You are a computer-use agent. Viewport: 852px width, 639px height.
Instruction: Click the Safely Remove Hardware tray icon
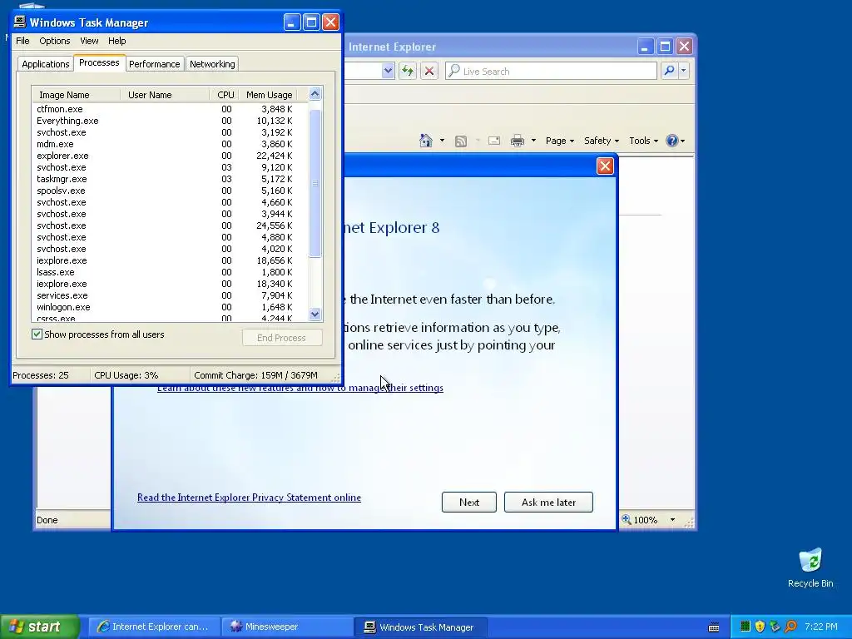775,627
